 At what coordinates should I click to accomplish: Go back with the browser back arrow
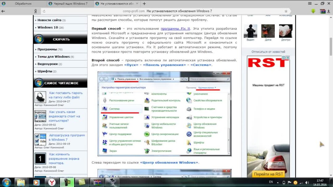coord(3,11)
